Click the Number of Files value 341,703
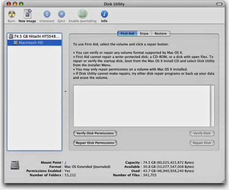The image size is (229, 190). click(x=150, y=175)
